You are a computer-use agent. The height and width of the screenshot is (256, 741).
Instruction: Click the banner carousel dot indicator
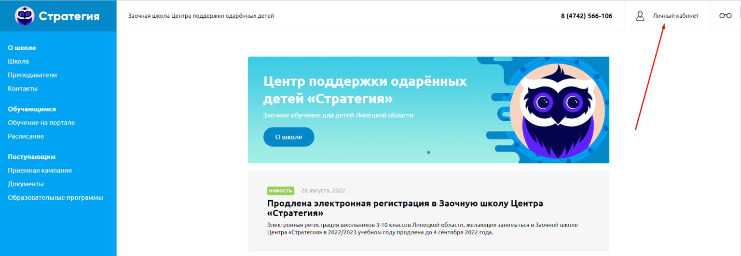[x=428, y=153]
